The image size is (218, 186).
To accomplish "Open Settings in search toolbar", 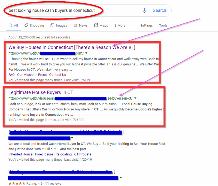I will pyautogui.click(x=146, y=25).
